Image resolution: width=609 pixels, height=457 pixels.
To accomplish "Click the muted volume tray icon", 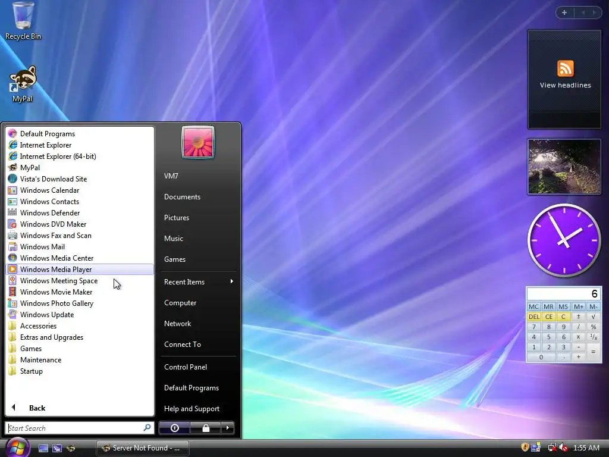I will click(x=563, y=447).
